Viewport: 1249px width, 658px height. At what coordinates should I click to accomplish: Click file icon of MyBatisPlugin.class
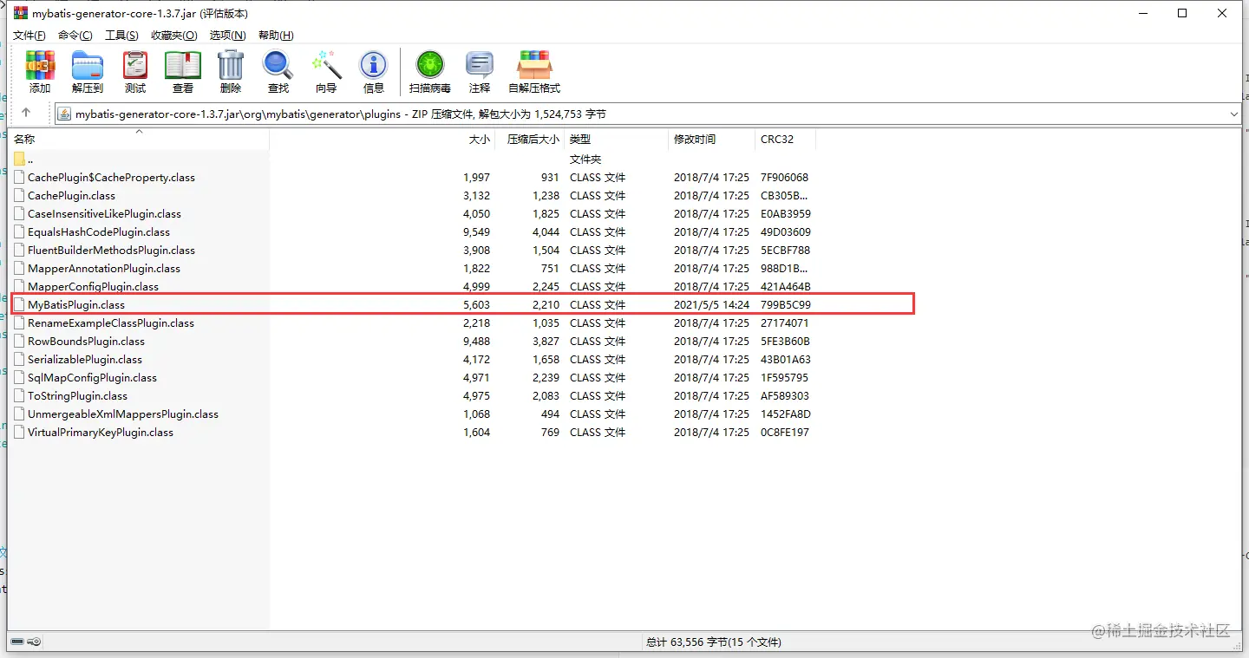click(19, 304)
